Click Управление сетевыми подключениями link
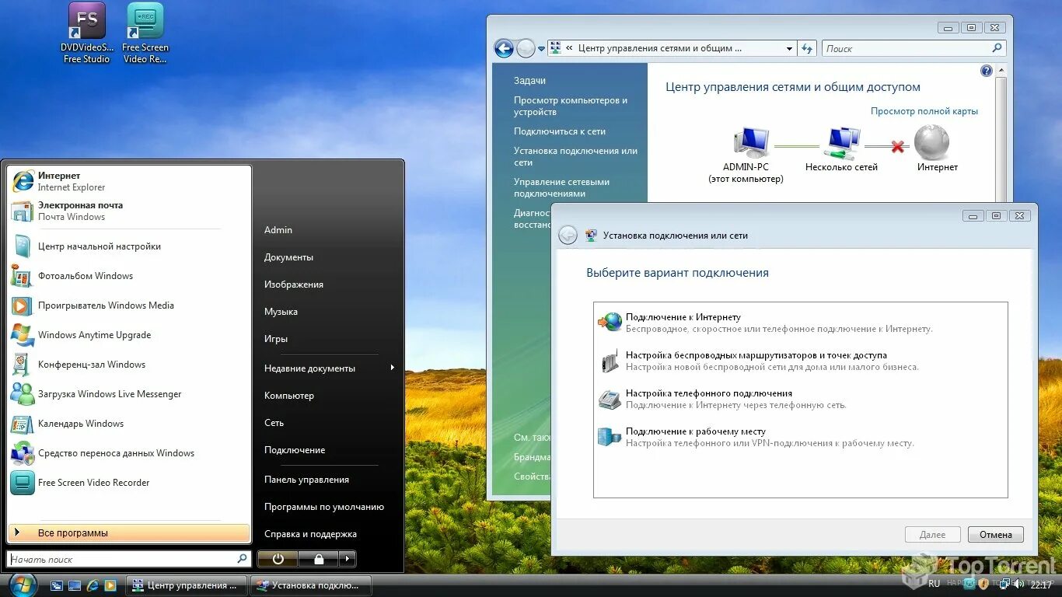1062x597 pixels. (x=561, y=187)
